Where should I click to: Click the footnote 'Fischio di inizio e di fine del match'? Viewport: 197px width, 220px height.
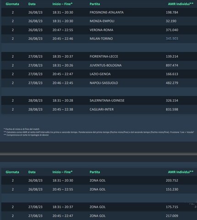point(22,129)
